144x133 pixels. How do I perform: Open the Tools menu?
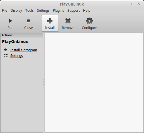(30, 11)
